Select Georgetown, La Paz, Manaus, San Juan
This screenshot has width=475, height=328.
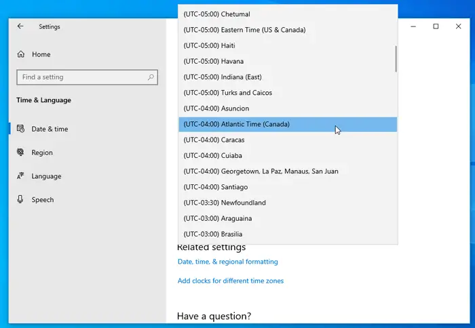click(x=288, y=171)
